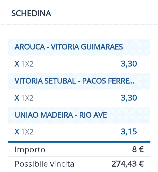The height and width of the screenshot is (172, 158).
Task: Click the 1X2 market label under Uniao Madeira
Action: 27,132
